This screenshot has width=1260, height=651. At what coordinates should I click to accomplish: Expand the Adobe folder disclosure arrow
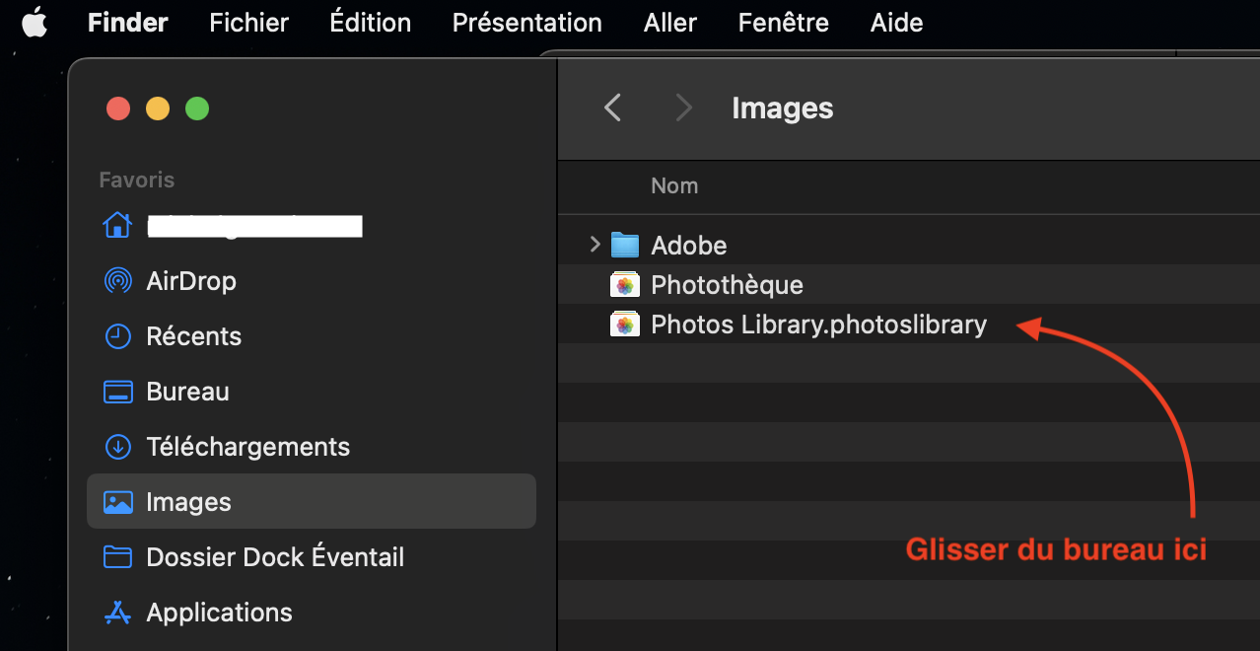point(595,244)
